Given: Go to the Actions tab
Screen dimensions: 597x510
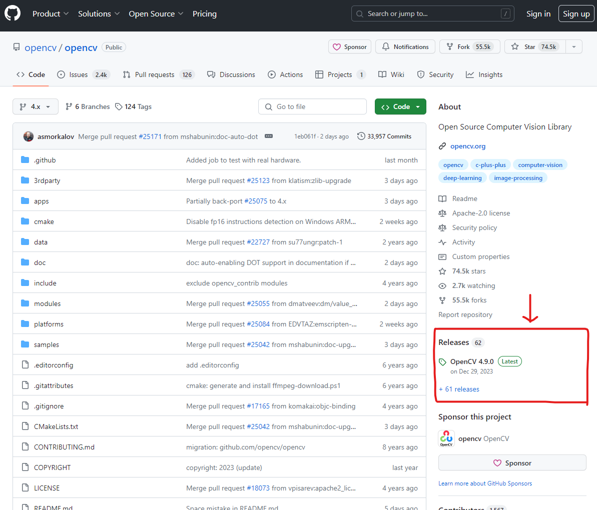Looking at the screenshot, I should (x=285, y=74).
